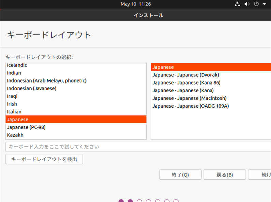Open the date and time clock menu
This screenshot has width=271, height=202.
[135, 4]
